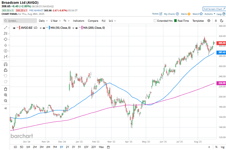Toggle the lock drawings icon

[x=6, y=70]
